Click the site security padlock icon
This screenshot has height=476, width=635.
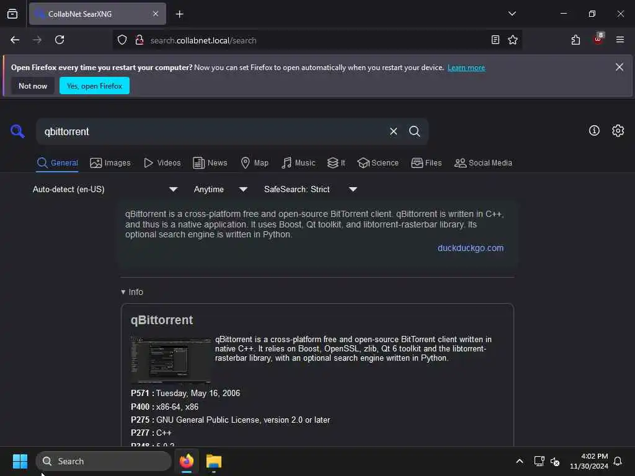[140, 40]
